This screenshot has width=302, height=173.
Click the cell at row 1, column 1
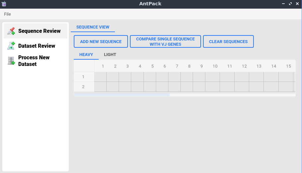100,77
